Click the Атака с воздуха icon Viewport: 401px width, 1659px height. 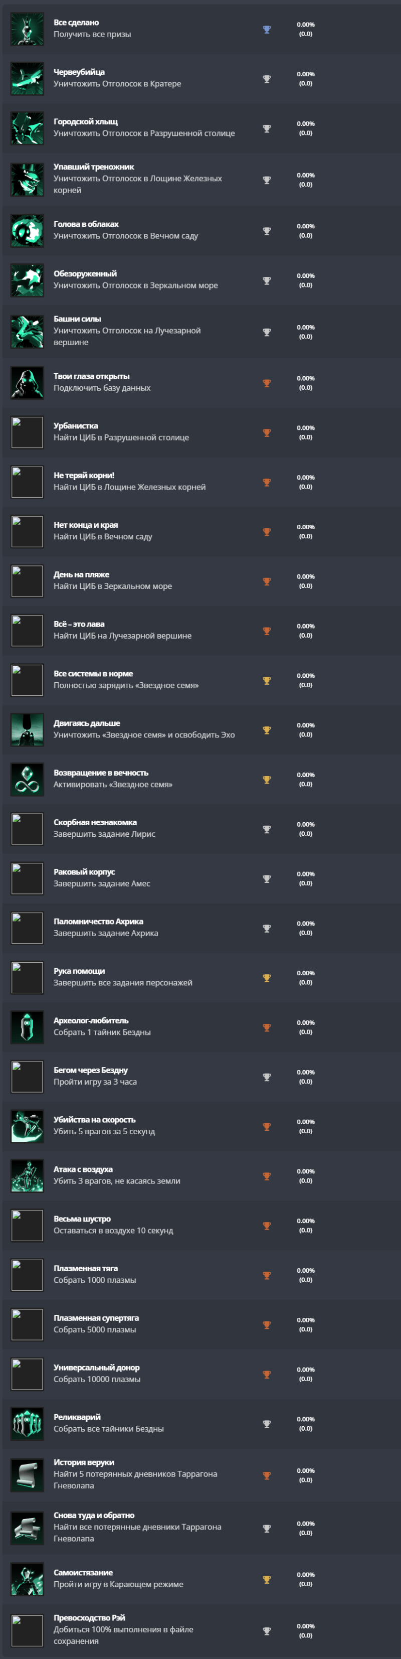coord(27,1175)
